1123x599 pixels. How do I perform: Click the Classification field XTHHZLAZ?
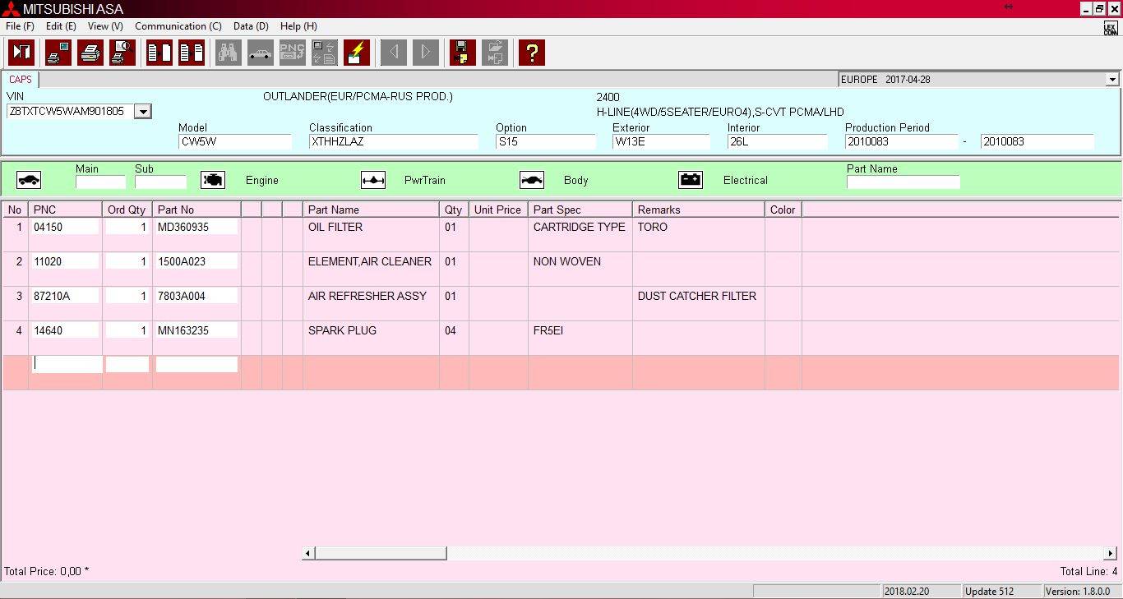393,141
